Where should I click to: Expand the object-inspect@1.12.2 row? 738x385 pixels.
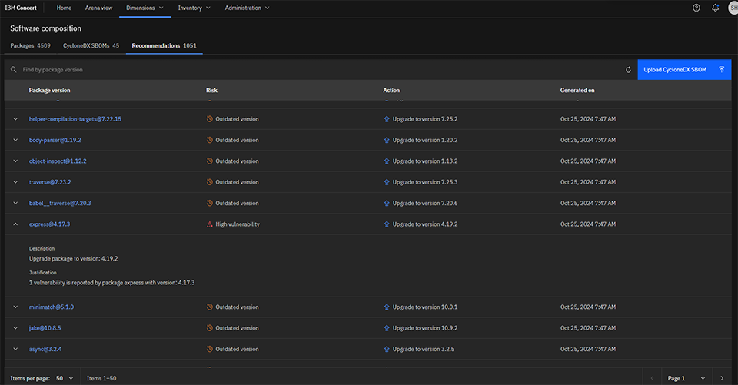point(15,161)
